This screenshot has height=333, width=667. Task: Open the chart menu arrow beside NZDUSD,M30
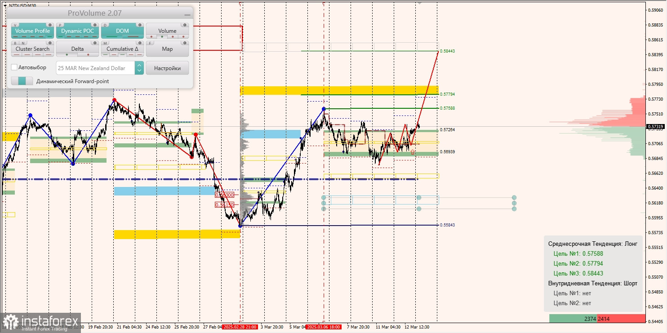pos(5,5)
